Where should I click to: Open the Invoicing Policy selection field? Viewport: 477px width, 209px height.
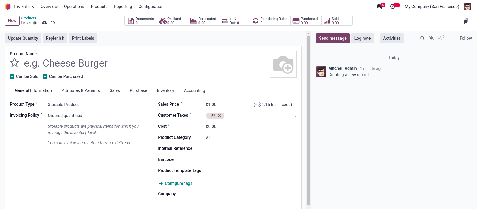(x=95, y=116)
